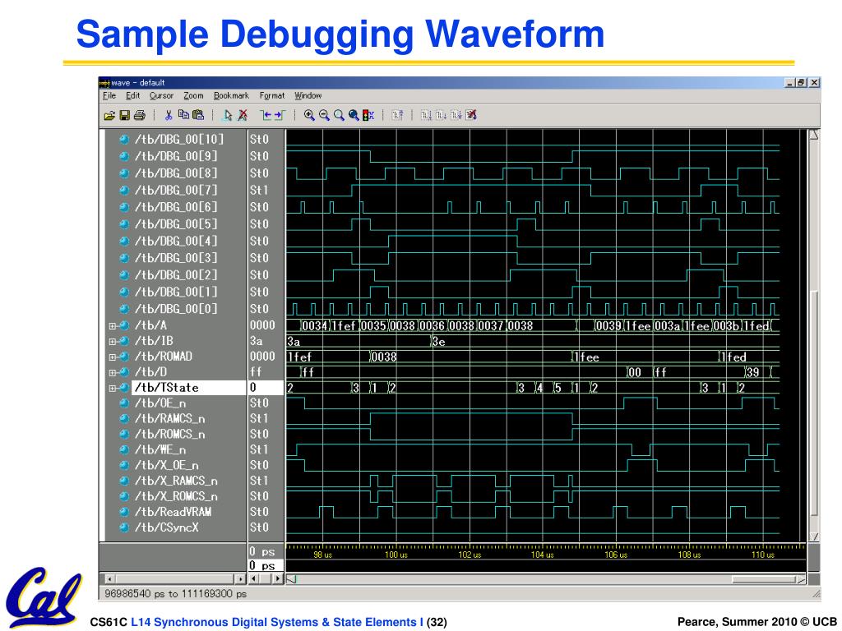Select the /tb/X_OE_n signal name
Screen dimensions: 842x631
[x=166, y=466]
